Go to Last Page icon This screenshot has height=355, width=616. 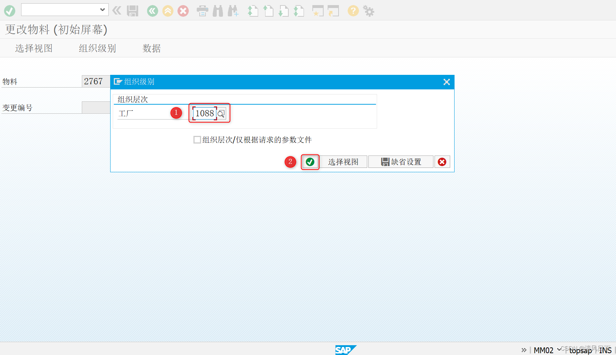coord(299,11)
